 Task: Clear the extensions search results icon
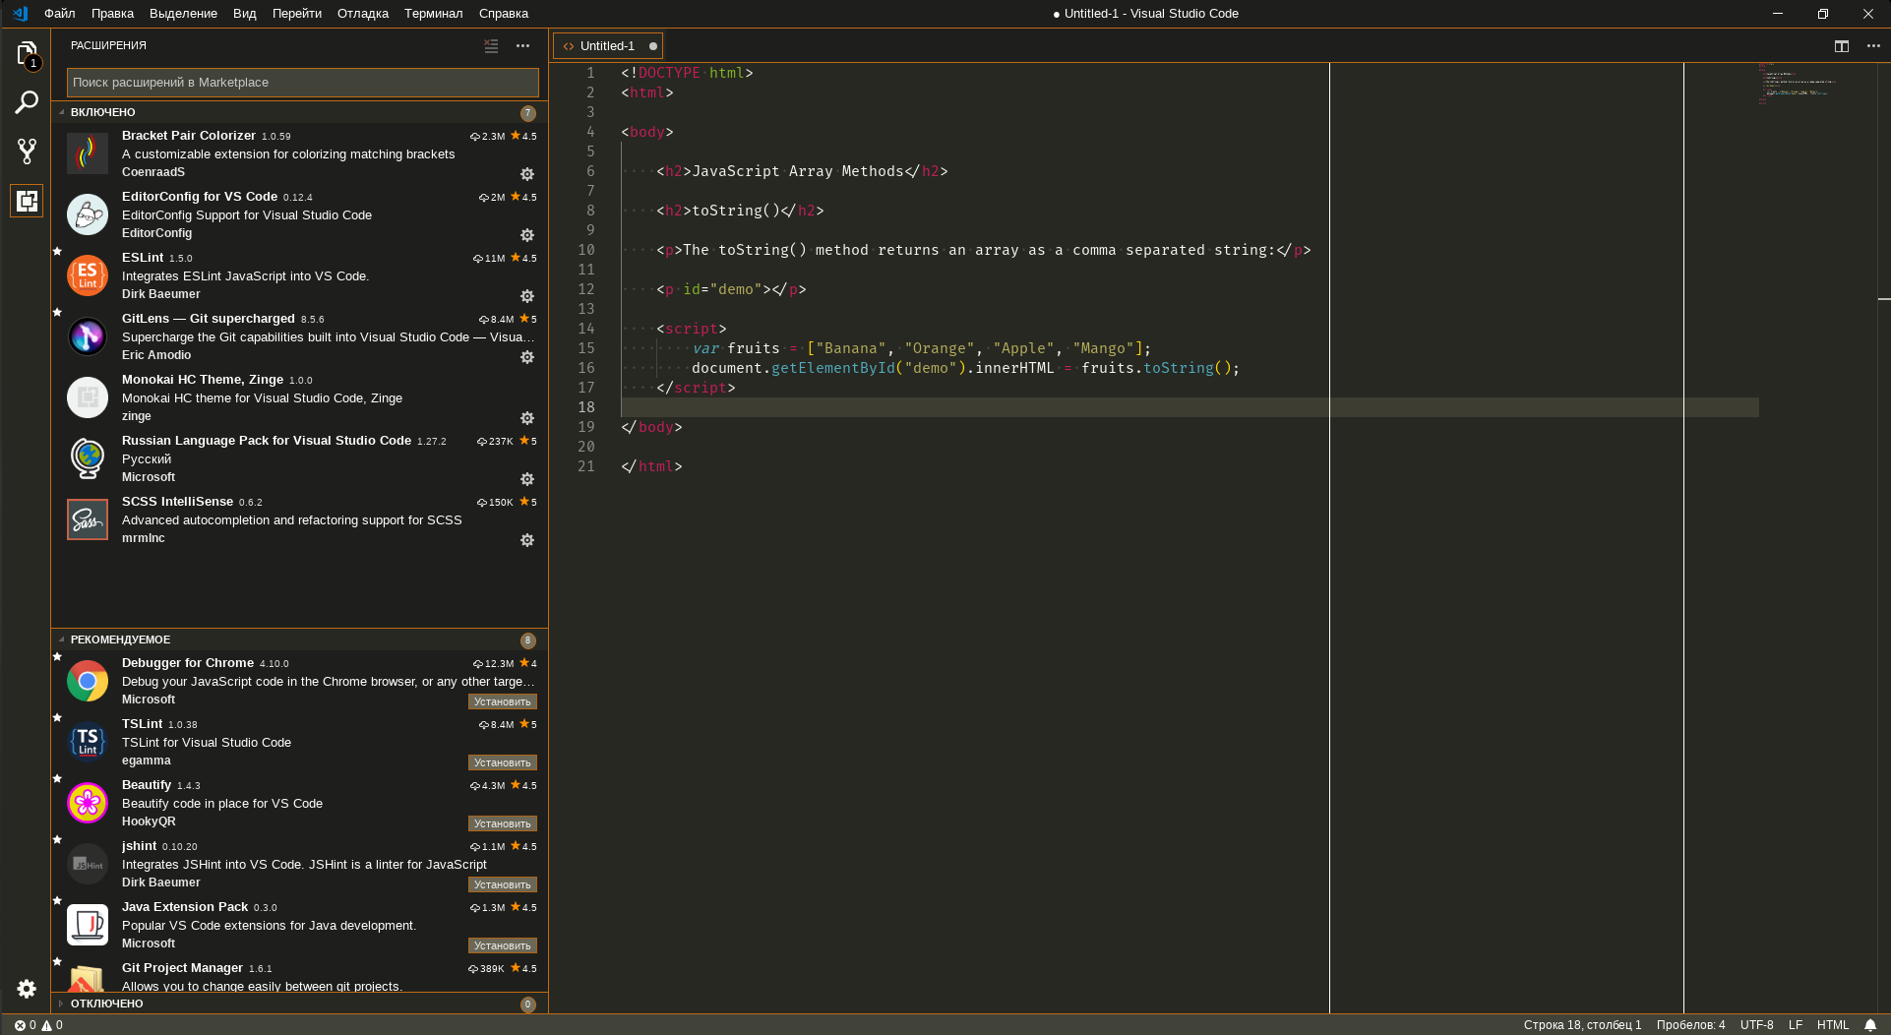(491, 45)
